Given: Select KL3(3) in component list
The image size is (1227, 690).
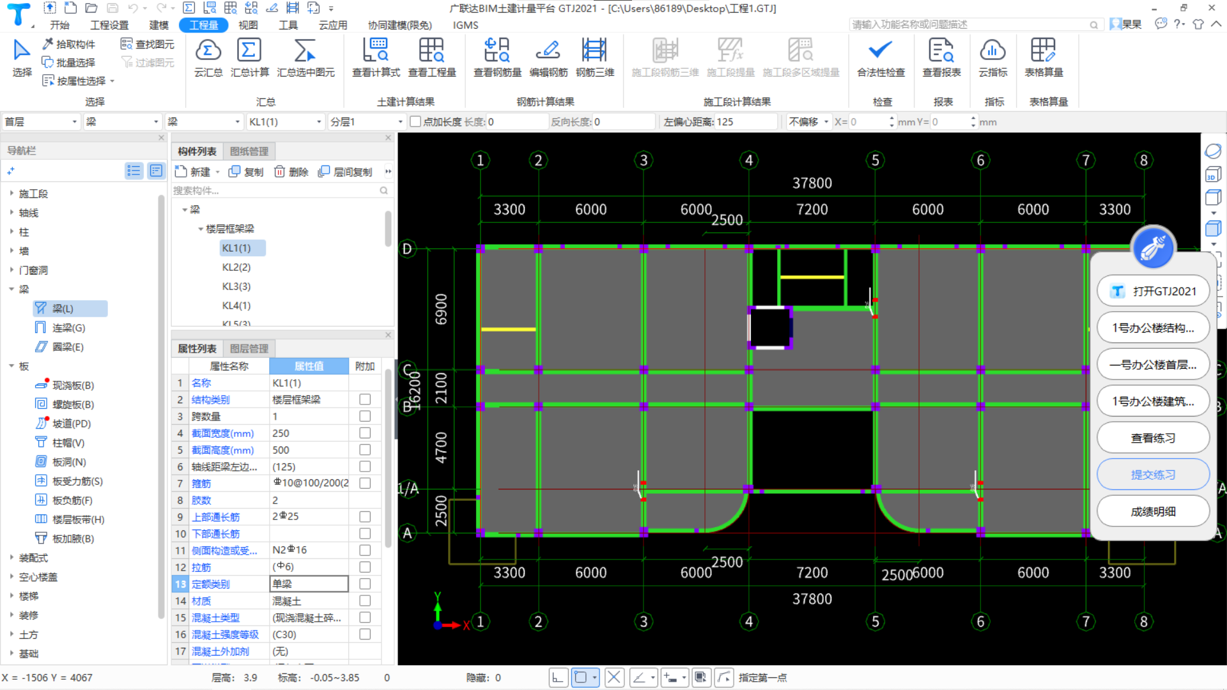Looking at the screenshot, I should coord(236,286).
